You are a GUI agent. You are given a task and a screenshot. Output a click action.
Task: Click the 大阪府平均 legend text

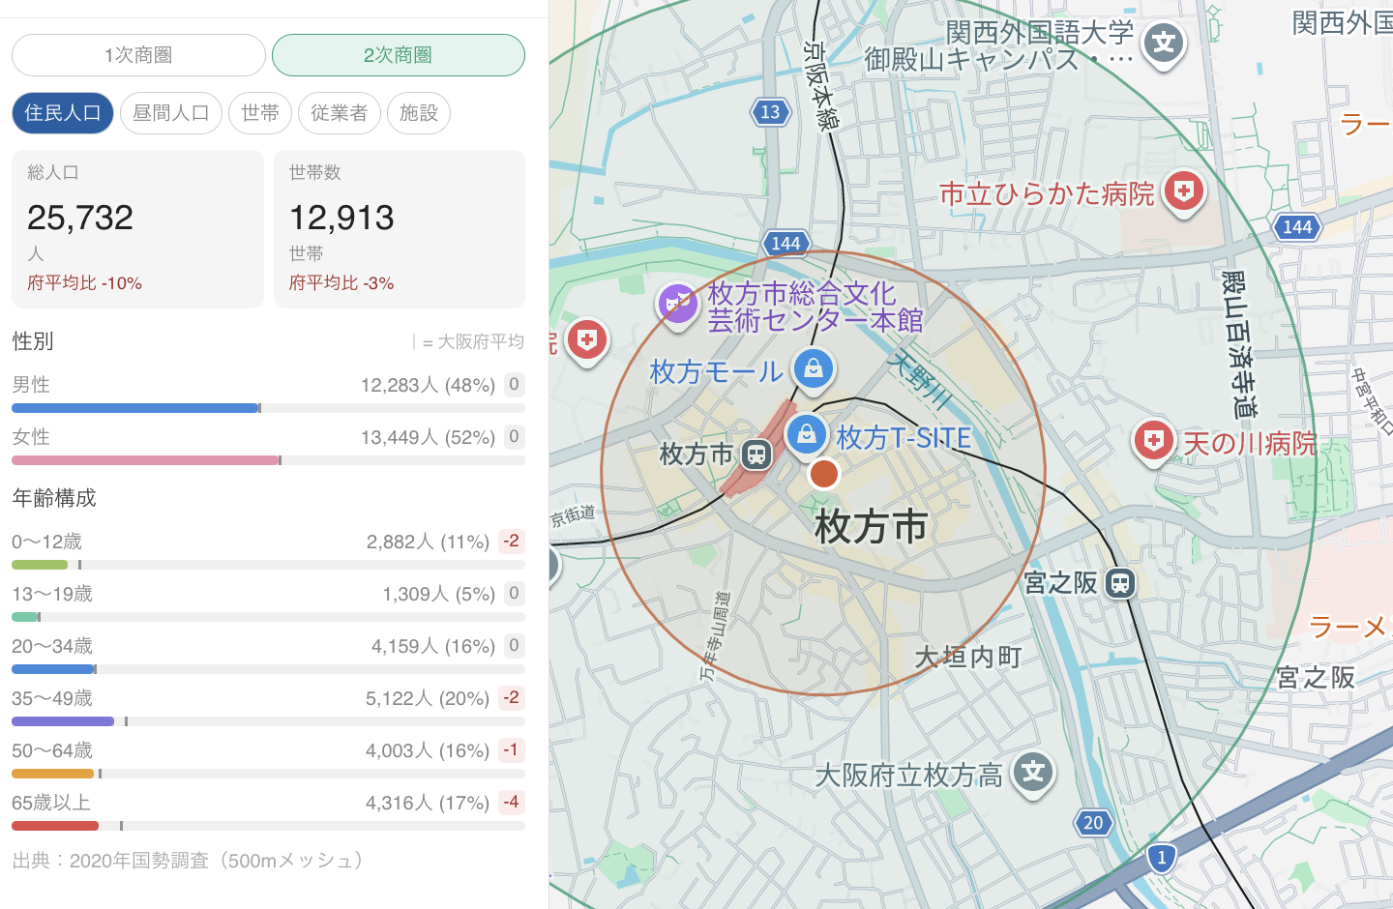(481, 342)
